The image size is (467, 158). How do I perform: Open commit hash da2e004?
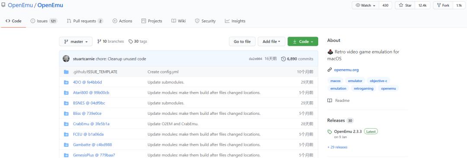coord(256,59)
